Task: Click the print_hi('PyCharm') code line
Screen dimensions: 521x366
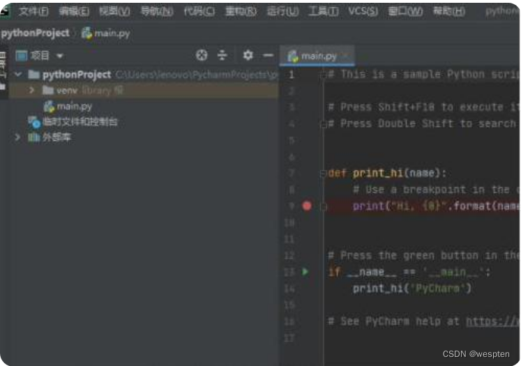Action: pos(412,289)
